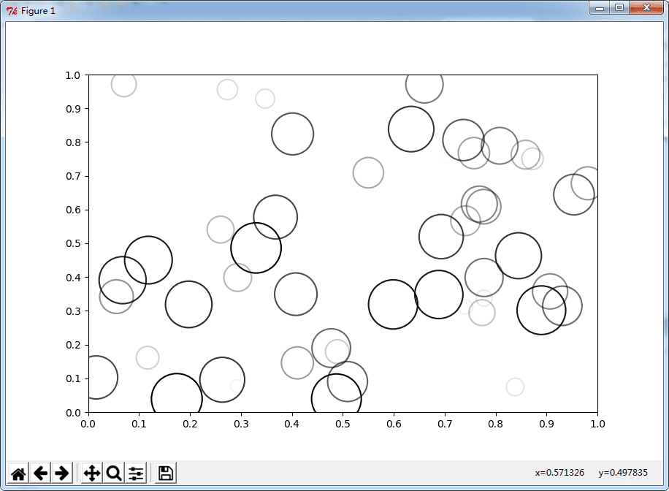
Task: Click the y-axis tick label 0.1
Action: pos(73,378)
